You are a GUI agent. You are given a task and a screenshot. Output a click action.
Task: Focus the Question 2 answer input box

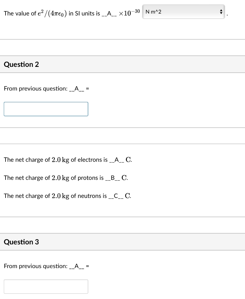pos(46,109)
